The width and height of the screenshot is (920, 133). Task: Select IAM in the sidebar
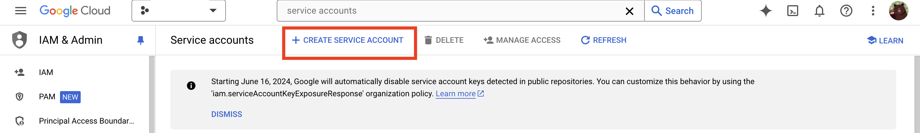(46, 72)
